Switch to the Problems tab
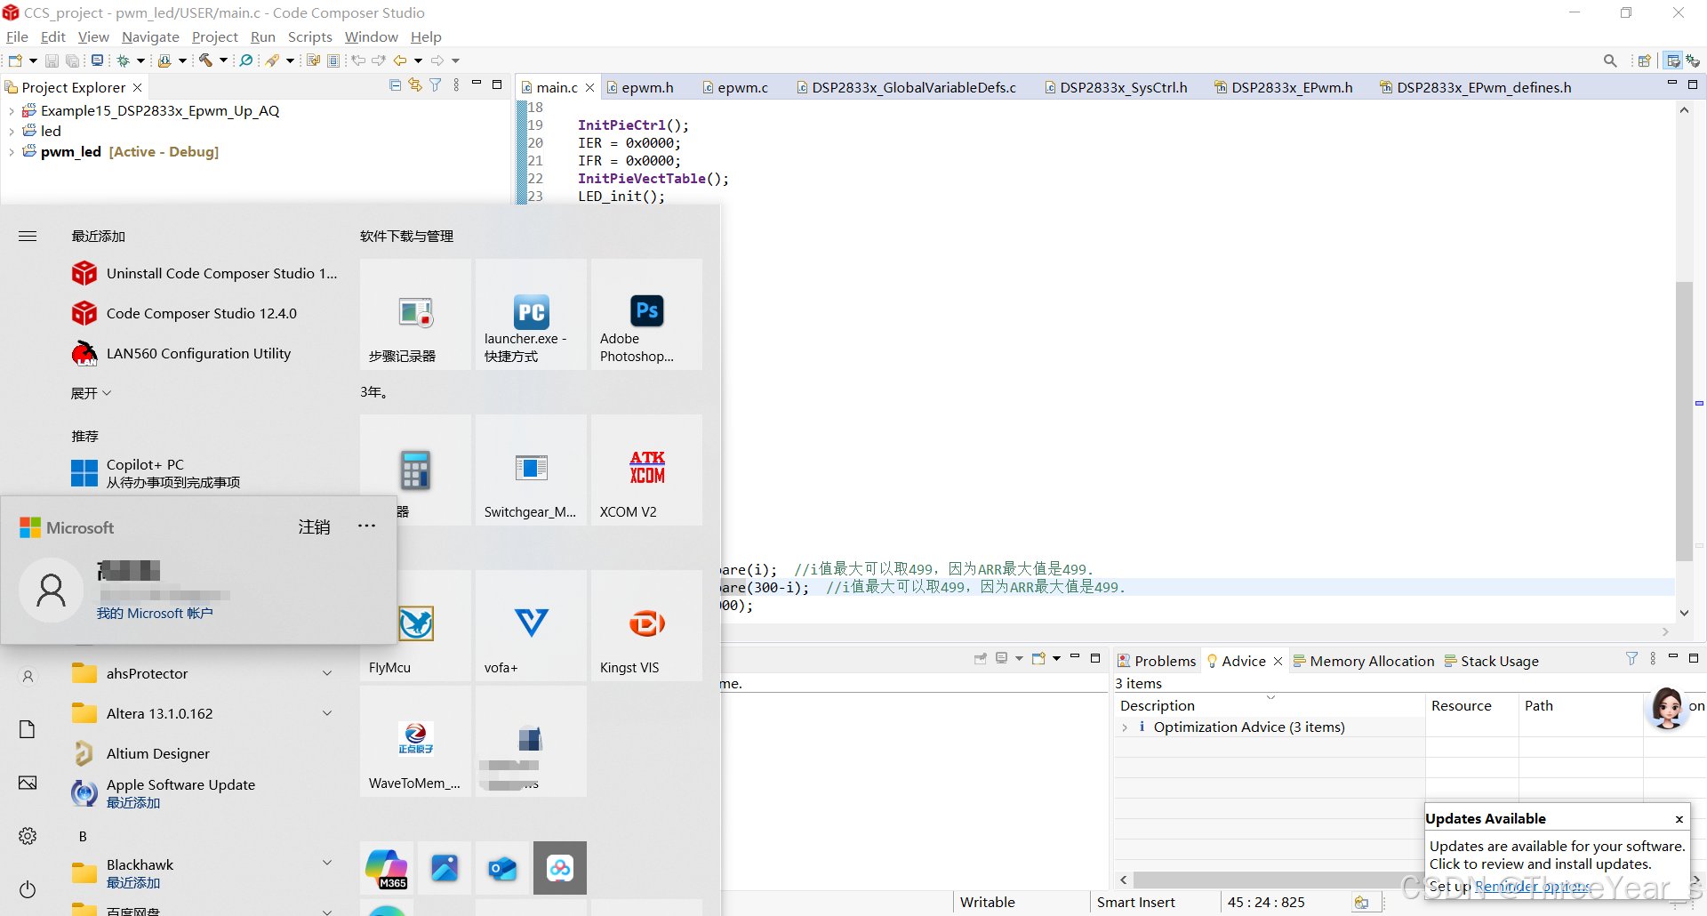This screenshot has height=916, width=1707. [1157, 661]
